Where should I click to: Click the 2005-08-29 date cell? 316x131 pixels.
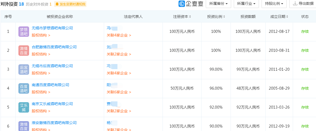click(279, 89)
